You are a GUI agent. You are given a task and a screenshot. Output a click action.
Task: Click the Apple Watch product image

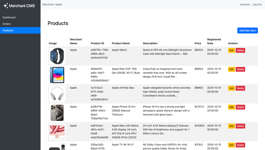tap(57, 56)
